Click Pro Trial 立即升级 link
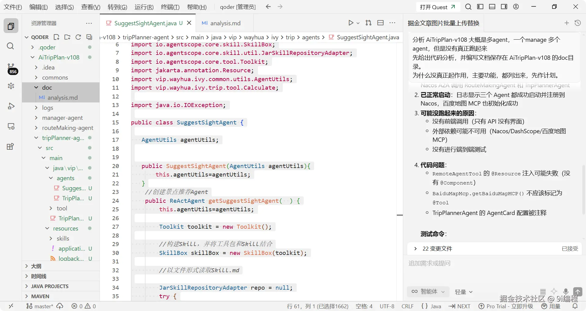Screen dimensions: 586x311 [506, 306]
